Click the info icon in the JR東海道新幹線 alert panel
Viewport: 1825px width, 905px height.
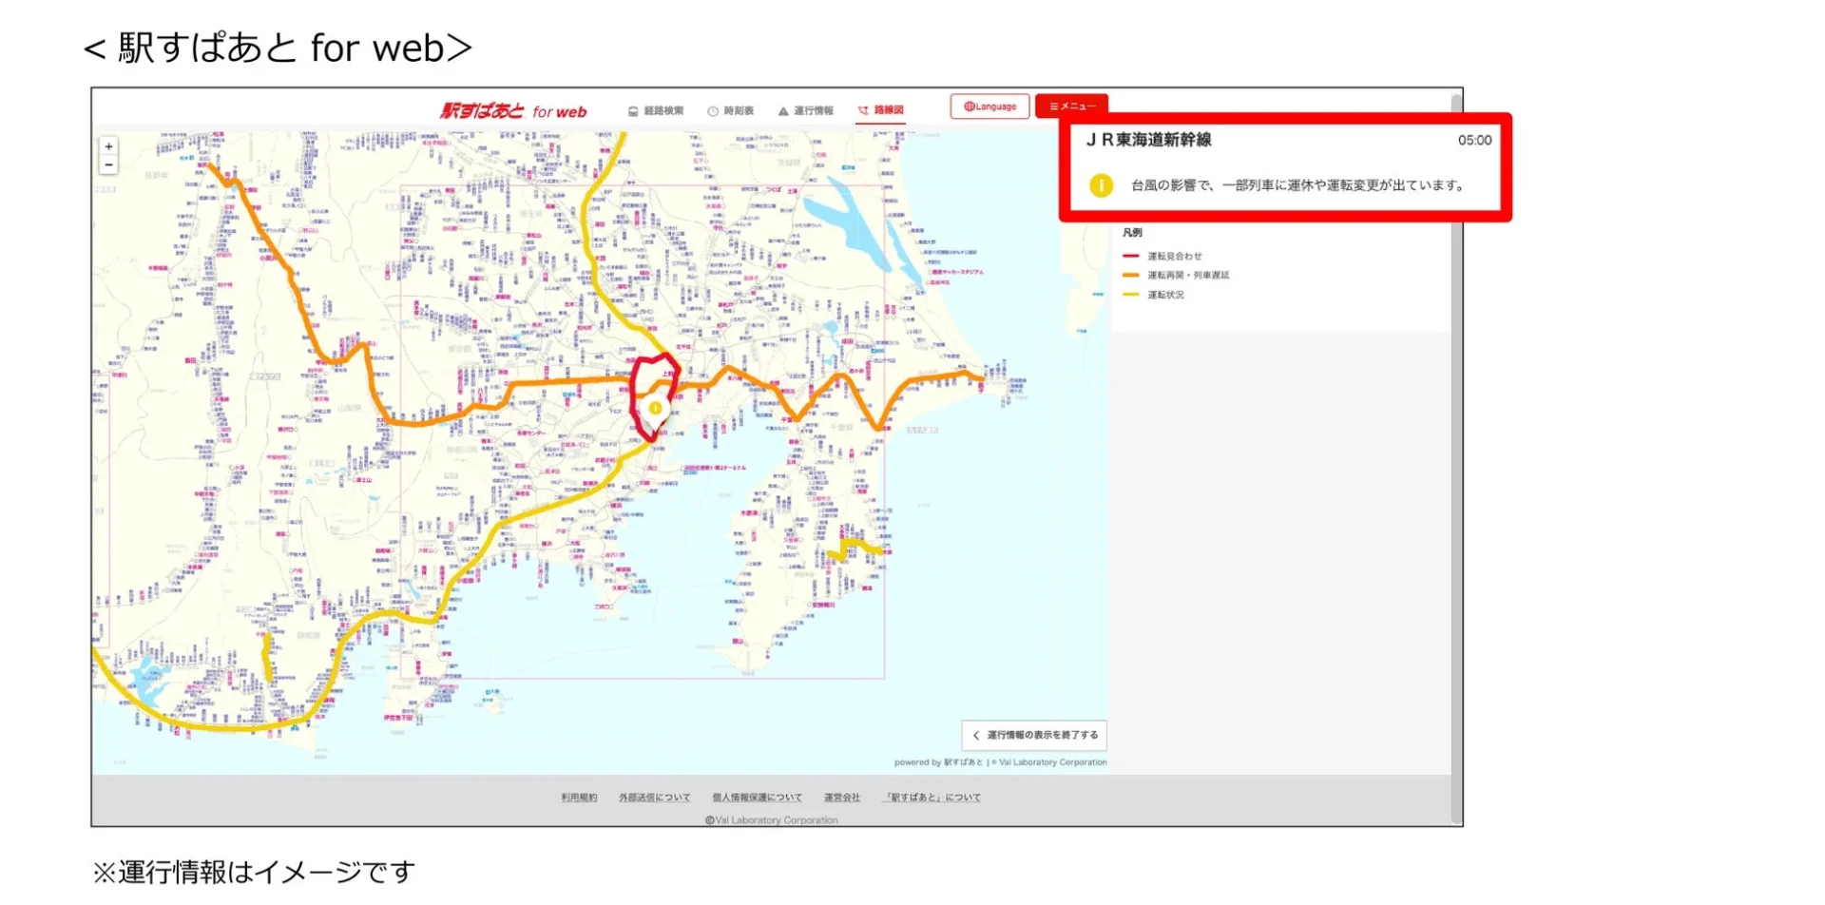tap(1101, 185)
